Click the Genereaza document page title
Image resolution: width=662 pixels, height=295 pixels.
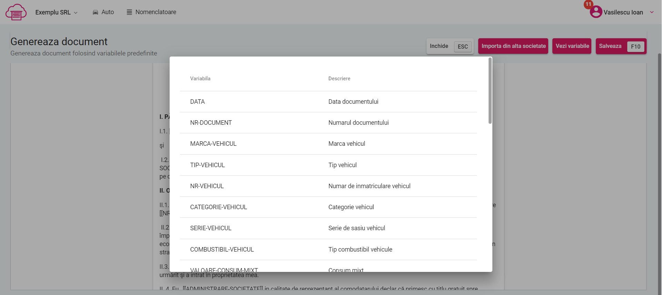59,42
